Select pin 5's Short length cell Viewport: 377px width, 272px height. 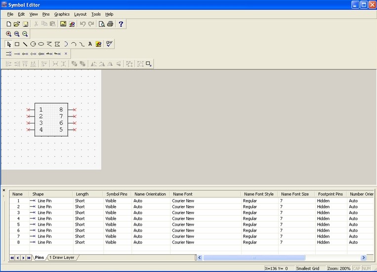point(88,225)
